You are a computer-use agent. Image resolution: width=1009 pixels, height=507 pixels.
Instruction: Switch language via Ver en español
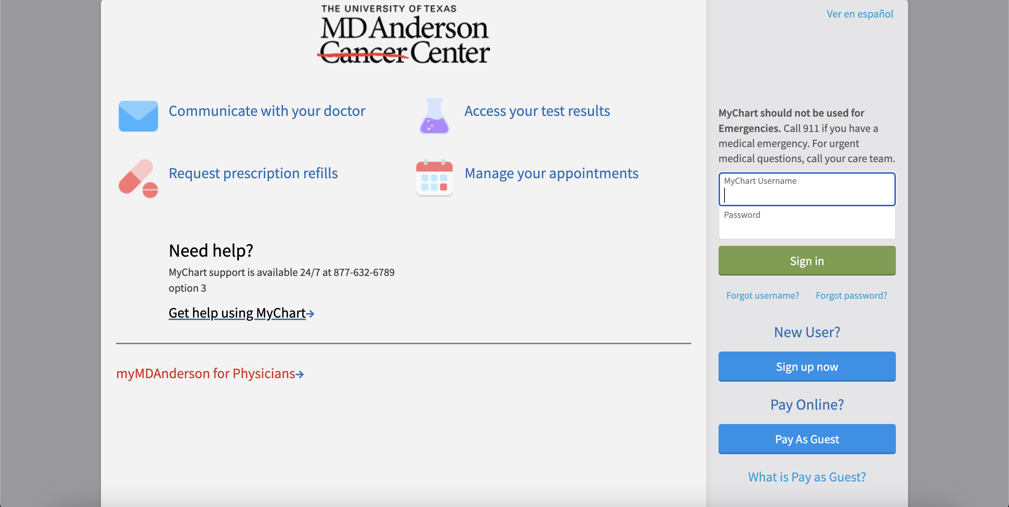[860, 14]
